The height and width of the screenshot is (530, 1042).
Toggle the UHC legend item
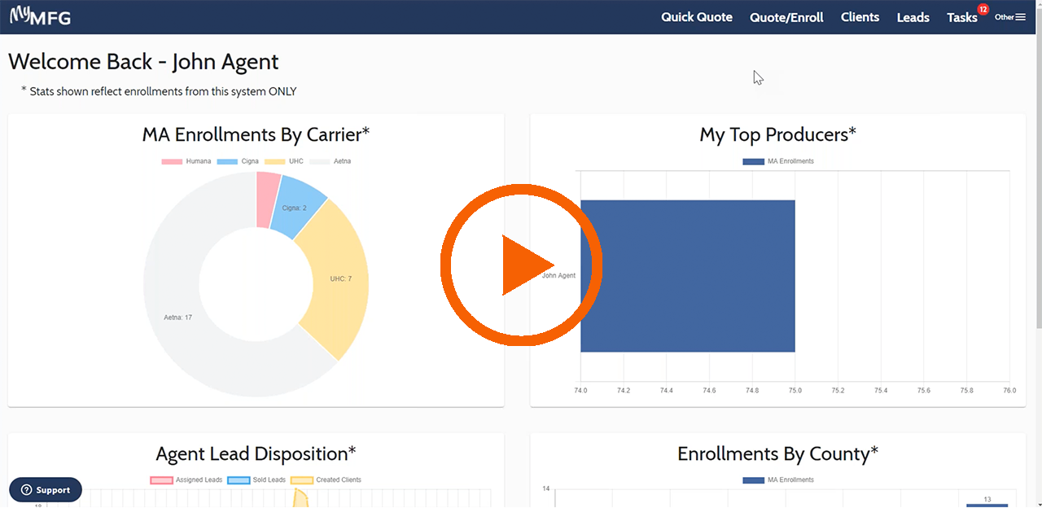point(284,161)
